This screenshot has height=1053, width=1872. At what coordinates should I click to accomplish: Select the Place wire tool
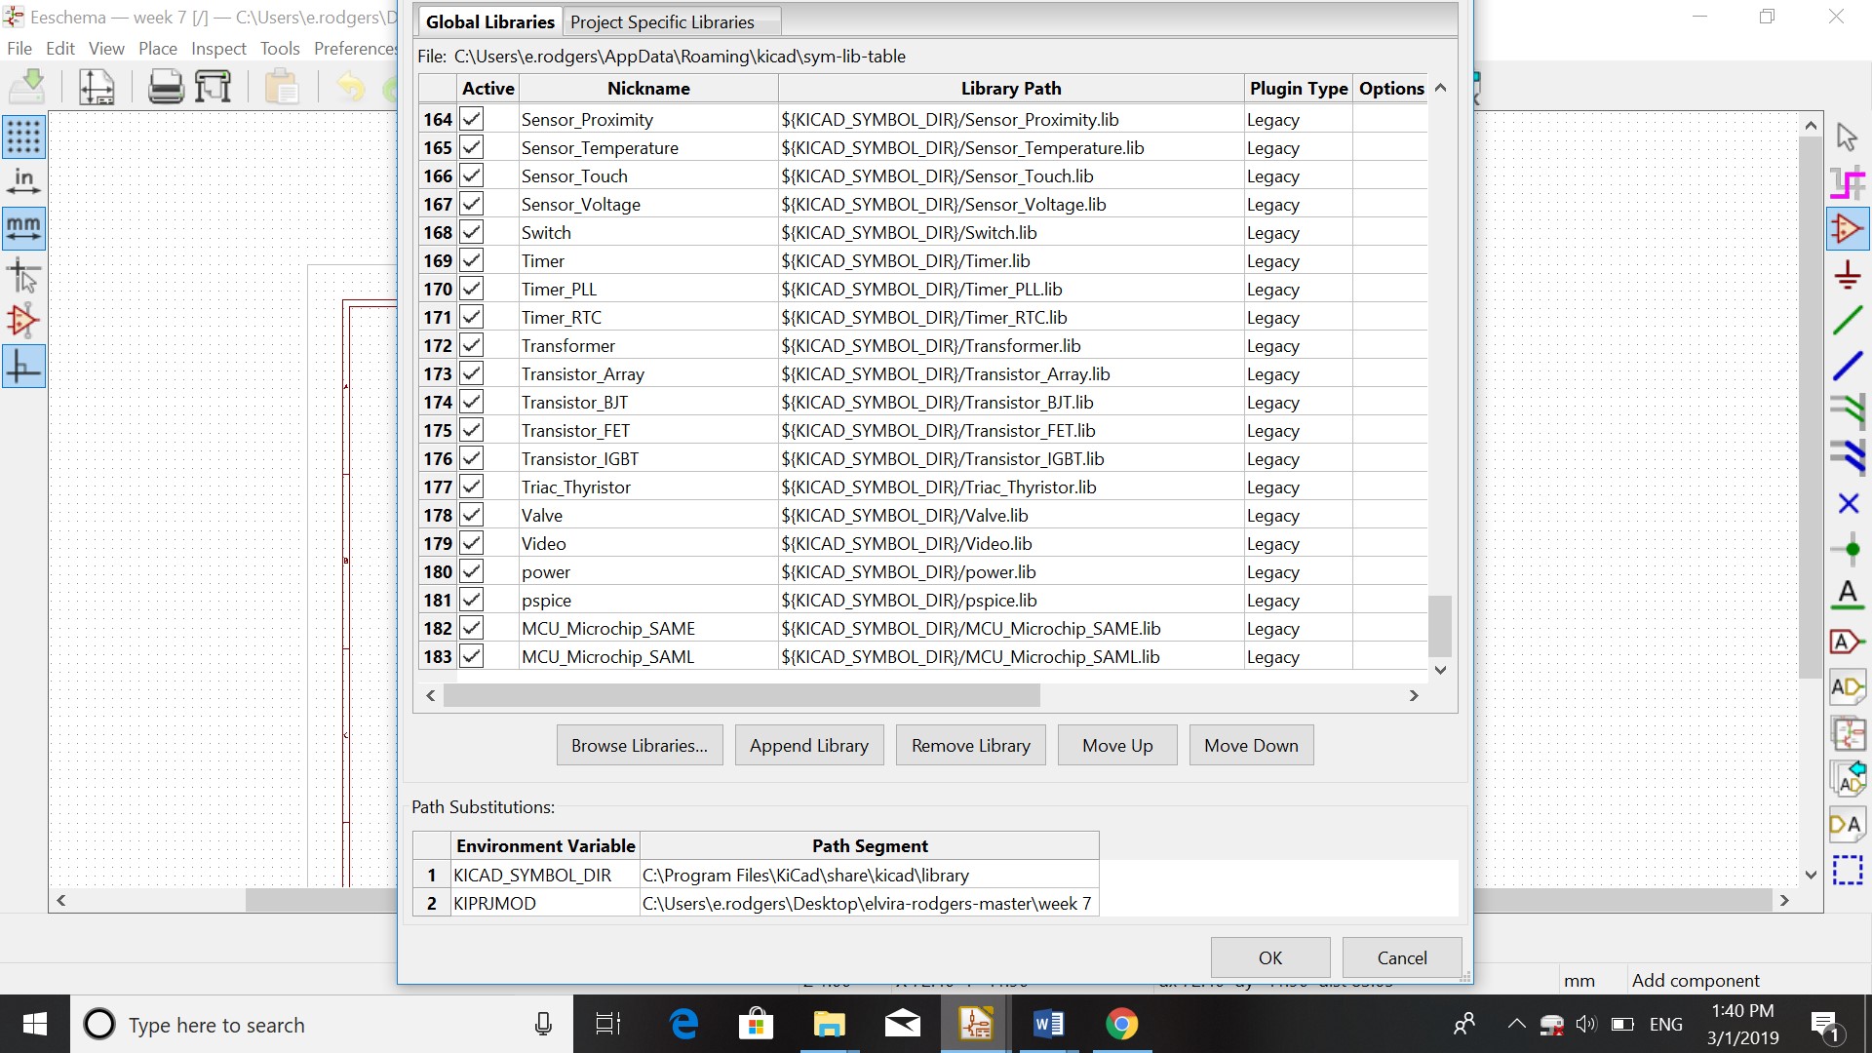point(1847,321)
